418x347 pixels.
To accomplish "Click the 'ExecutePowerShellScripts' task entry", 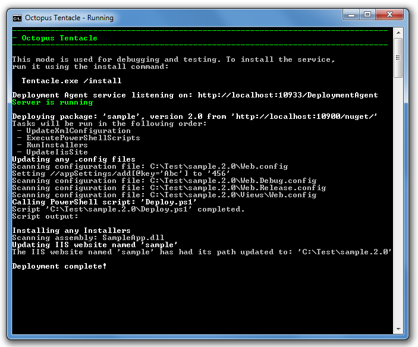I will (83, 138).
